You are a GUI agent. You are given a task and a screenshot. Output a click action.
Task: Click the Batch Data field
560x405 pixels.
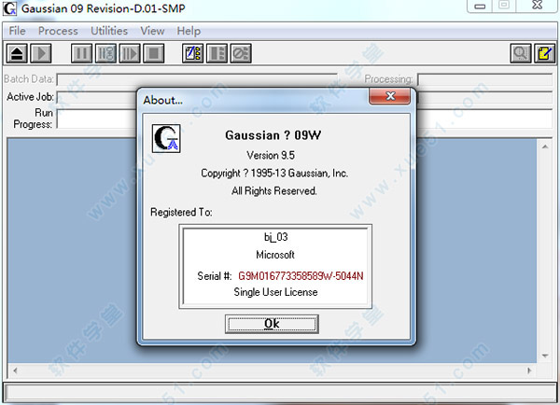coord(197,79)
